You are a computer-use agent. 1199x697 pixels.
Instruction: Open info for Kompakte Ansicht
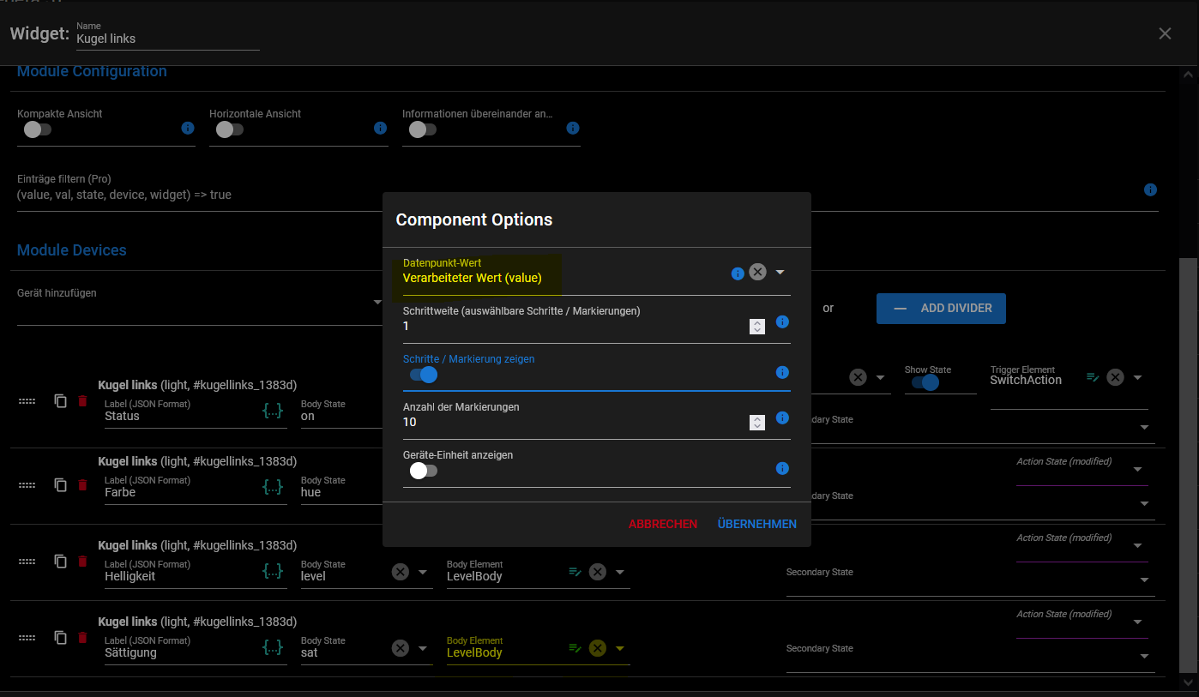188,128
